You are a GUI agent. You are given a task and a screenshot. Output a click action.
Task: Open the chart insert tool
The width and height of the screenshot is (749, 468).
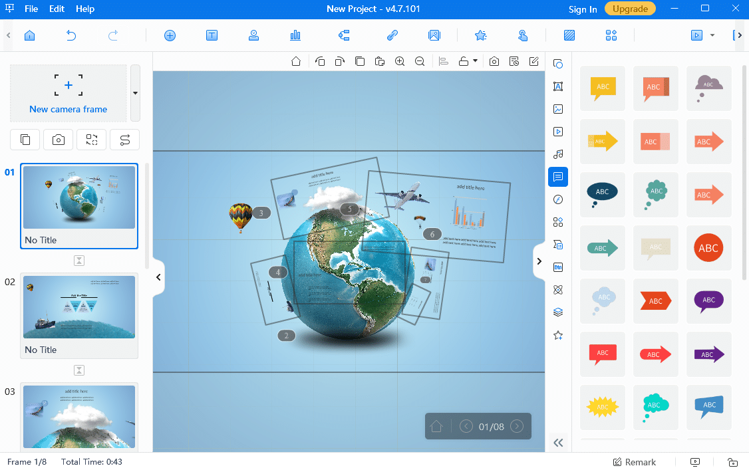(295, 36)
